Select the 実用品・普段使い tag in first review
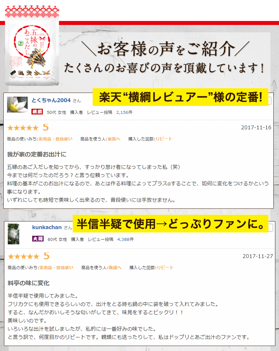 tap(55, 139)
